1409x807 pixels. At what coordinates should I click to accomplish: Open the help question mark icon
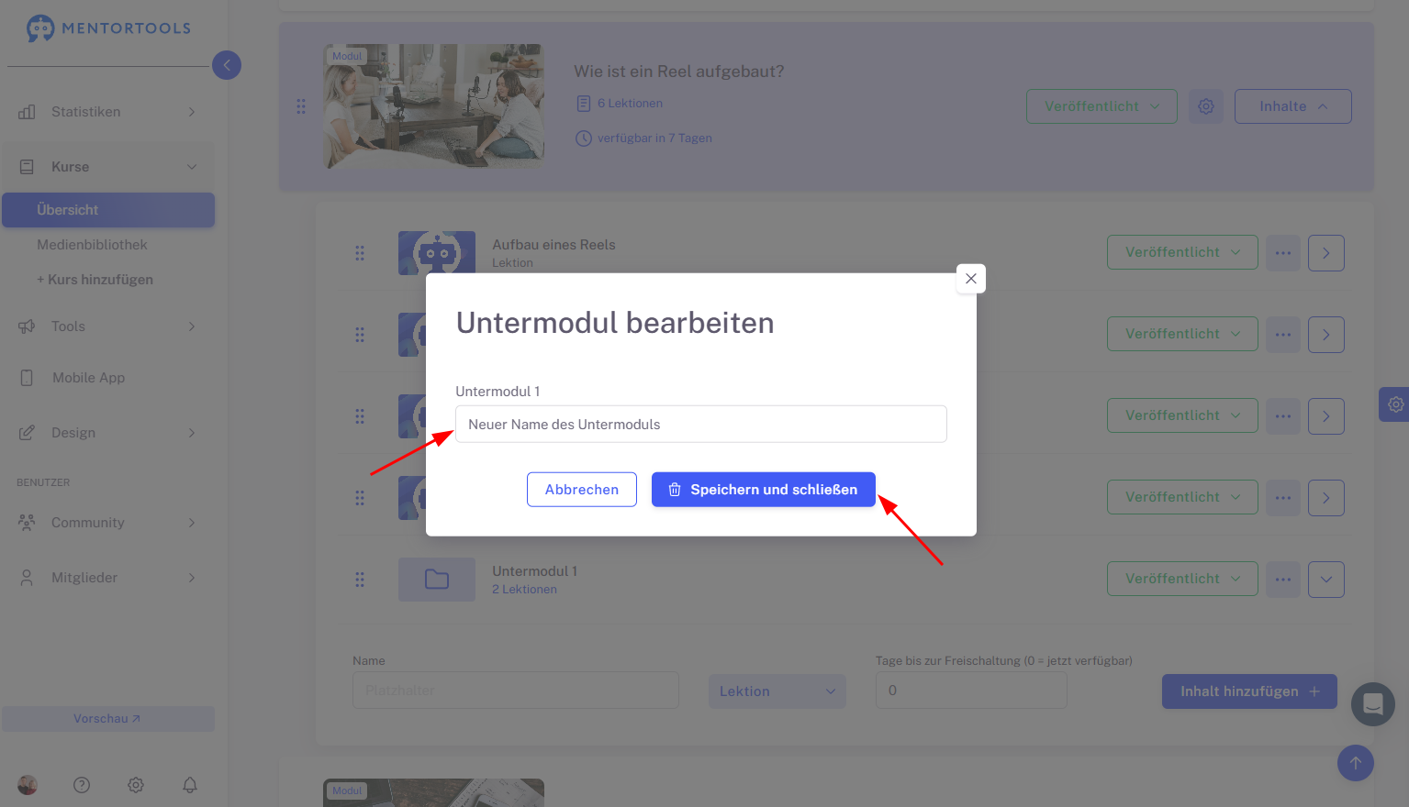click(82, 785)
